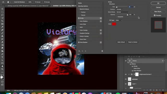Enable the Inner Shadow checkbox
167x94 pixels.
click(x=79, y=21)
